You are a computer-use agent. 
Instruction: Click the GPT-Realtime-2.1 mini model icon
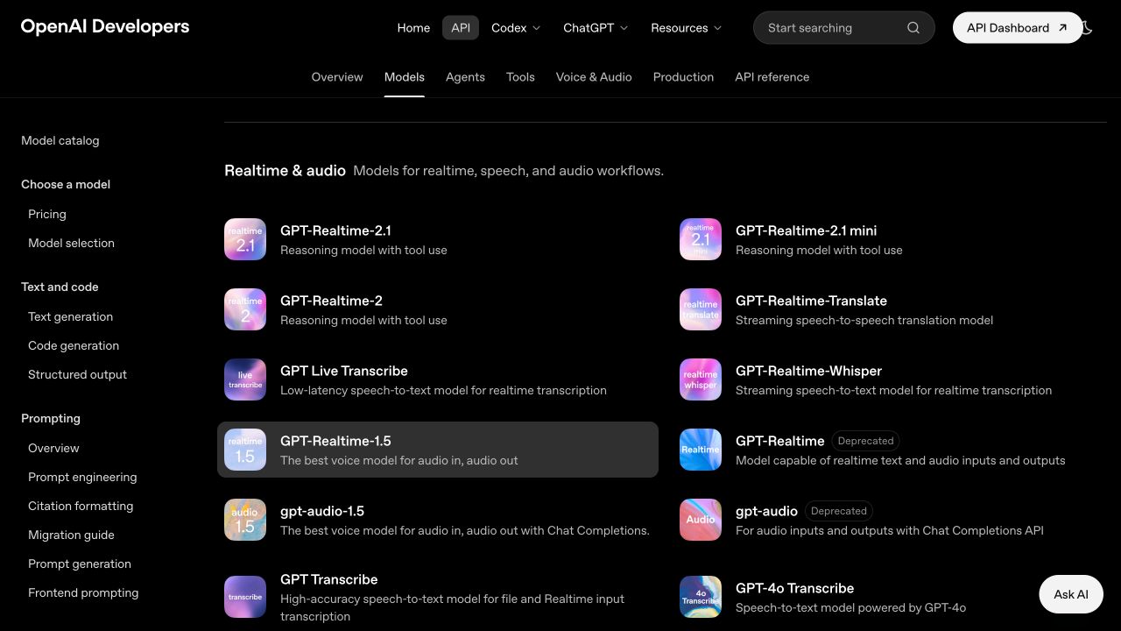[x=701, y=239]
